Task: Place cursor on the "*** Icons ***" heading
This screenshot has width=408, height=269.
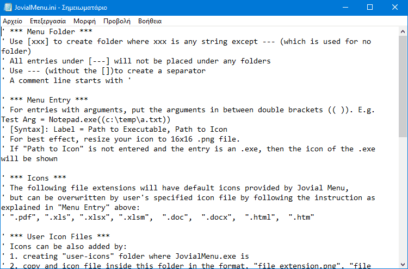Action: 38,178
